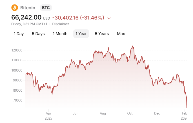Click the 70000 price axis label
The width and height of the screenshot is (193, 123).
(x=17, y=100)
